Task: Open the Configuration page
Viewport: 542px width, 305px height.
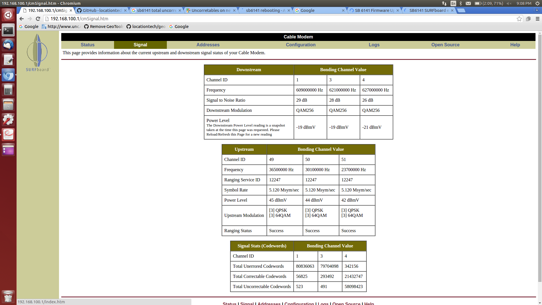Action: [301, 45]
